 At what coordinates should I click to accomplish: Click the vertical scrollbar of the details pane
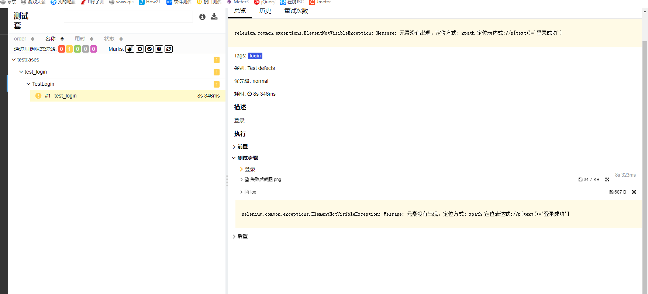tap(645, 168)
